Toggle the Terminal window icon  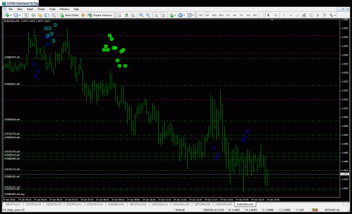47,15
